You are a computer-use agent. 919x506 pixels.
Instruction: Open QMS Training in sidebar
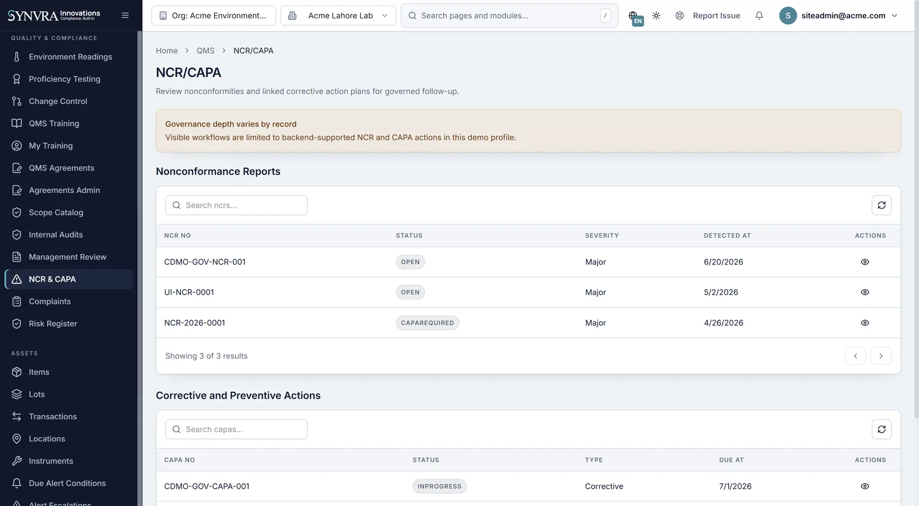(x=69, y=123)
